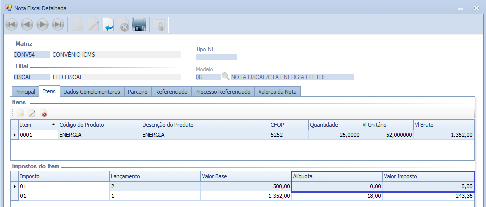Select the Itens tab
This screenshot has height=207, width=486.
point(49,91)
